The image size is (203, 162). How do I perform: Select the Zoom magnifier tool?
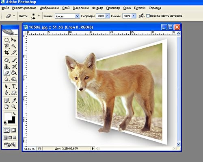coord(14,107)
